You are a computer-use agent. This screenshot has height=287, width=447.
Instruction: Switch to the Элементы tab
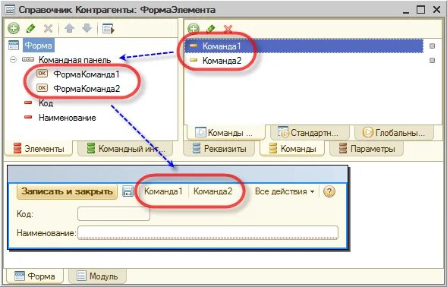click(39, 149)
